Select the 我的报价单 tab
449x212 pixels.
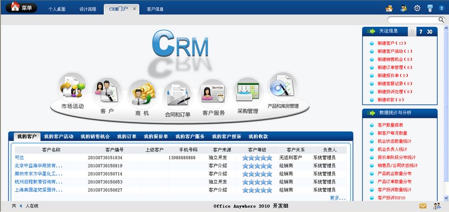(156, 136)
